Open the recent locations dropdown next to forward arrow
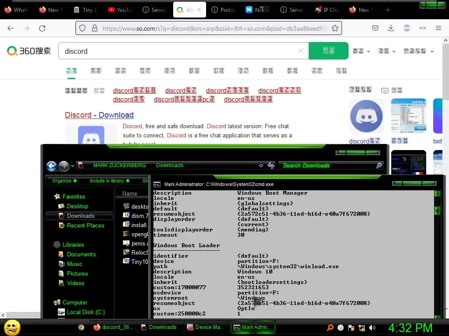This screenshot has height=336, width=449. [72, 166]
